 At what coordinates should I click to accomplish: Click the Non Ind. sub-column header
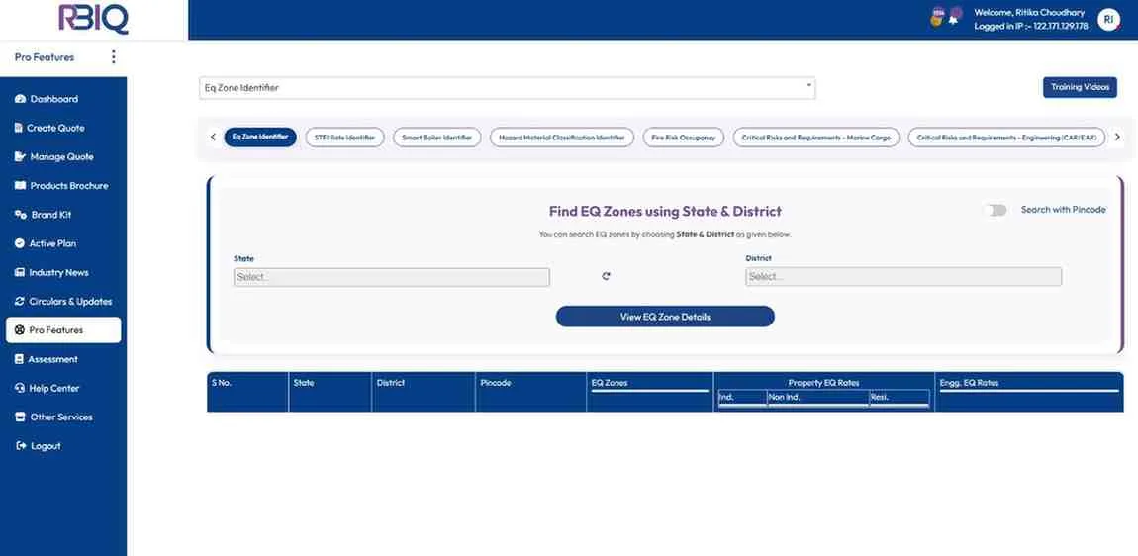[818, 397]
